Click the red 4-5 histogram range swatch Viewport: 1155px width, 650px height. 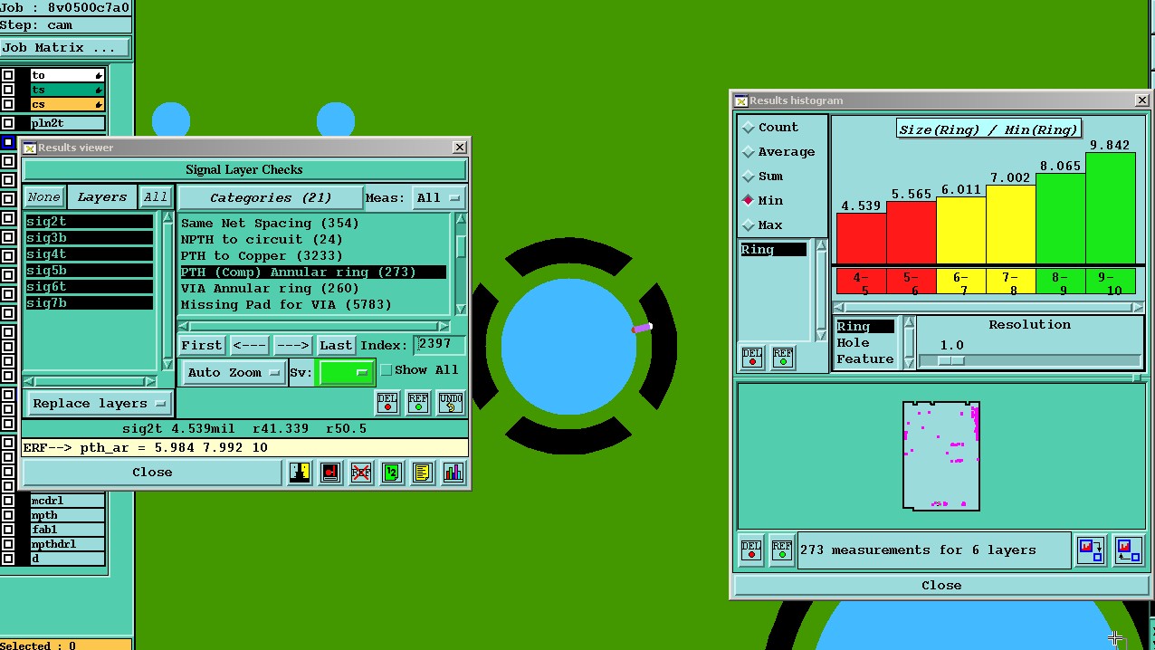[x=860, y=282]
